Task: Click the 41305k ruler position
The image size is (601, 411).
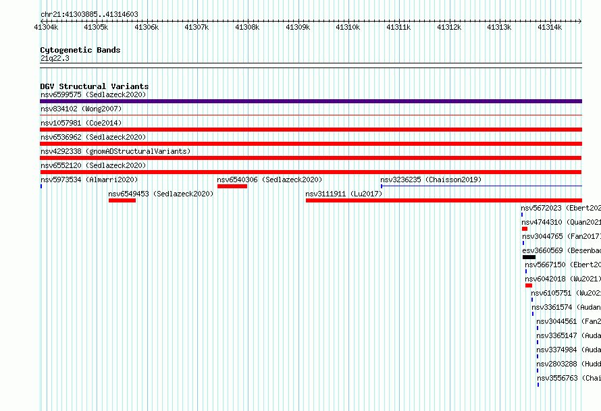Action: [x=96, y=27]
